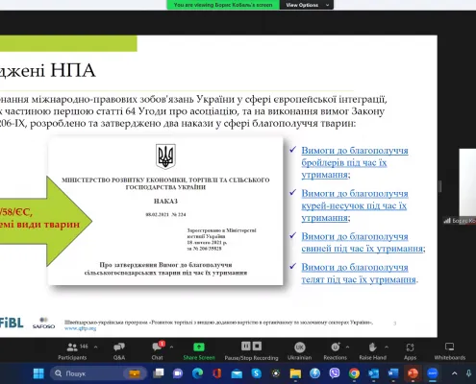Switch to Outlook in taskbar
This screenshot has width=476, height=384.
coord(373,373)
